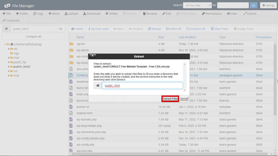
Task: Click the Extract Files button
Action: 170,99
